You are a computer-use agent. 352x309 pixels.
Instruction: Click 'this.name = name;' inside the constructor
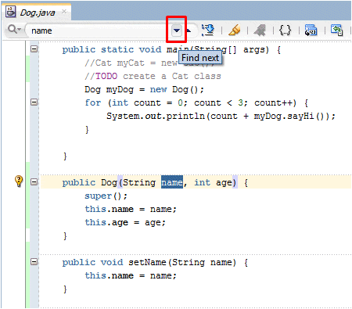click(x=131, y=209)
